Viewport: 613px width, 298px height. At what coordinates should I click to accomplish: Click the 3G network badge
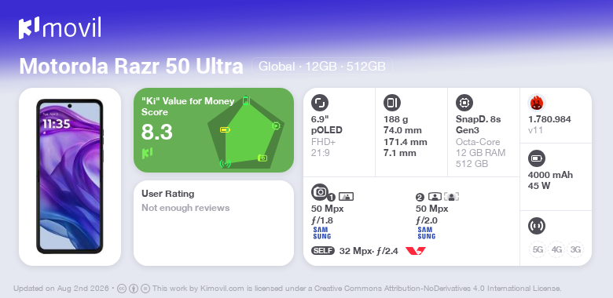point(575,249)
